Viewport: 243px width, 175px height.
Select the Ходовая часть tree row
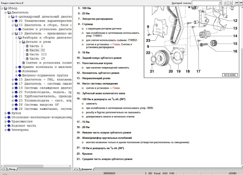[24, 125]
